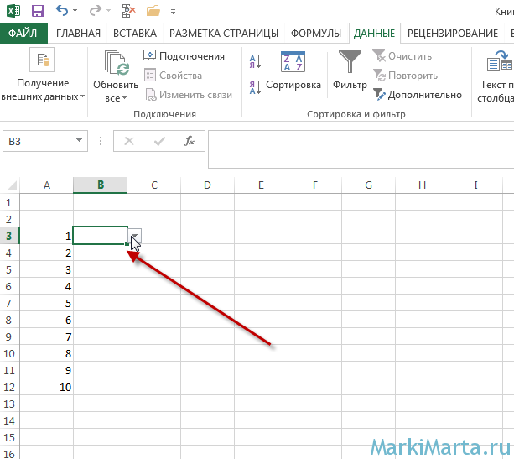Undo the last action
The width and height of the screenshot is (514, 459).
(62, 11)
